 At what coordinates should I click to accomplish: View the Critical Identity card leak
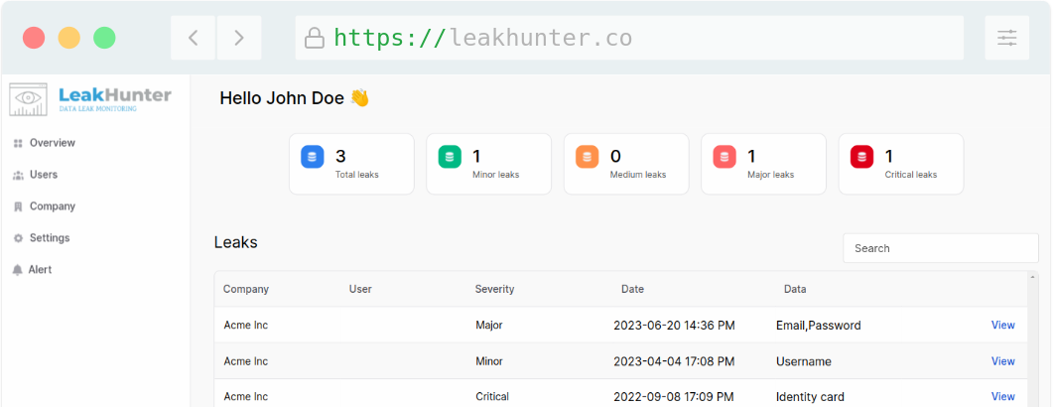pyautogui.click(x=1002, y=396)
